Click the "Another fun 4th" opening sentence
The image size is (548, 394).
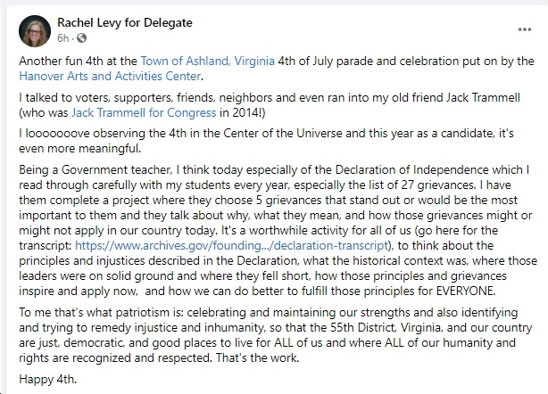pyautogui.click(x=277, y=69)
